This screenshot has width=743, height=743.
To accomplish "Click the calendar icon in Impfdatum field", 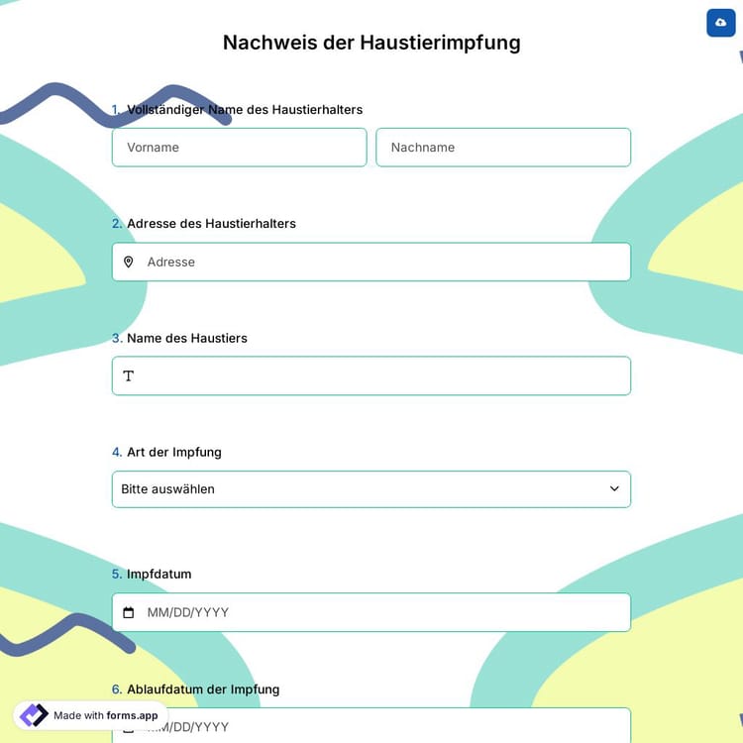I will tap(128, 612).
